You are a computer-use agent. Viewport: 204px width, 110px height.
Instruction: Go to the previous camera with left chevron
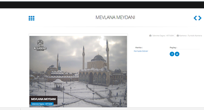pyautogui.click(x=195, y=18)
